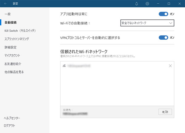
Task: Open お友達を紹介 page
Action: [13, 64]
